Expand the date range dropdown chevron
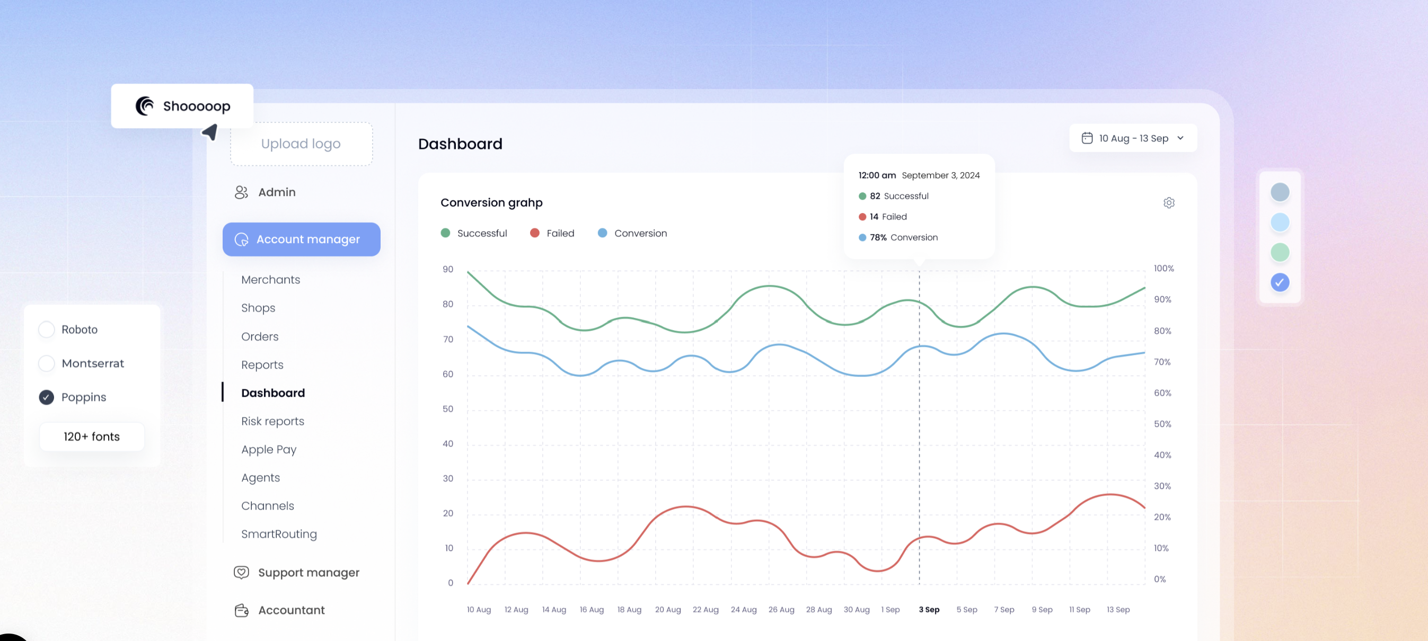 pos(1180,138)
